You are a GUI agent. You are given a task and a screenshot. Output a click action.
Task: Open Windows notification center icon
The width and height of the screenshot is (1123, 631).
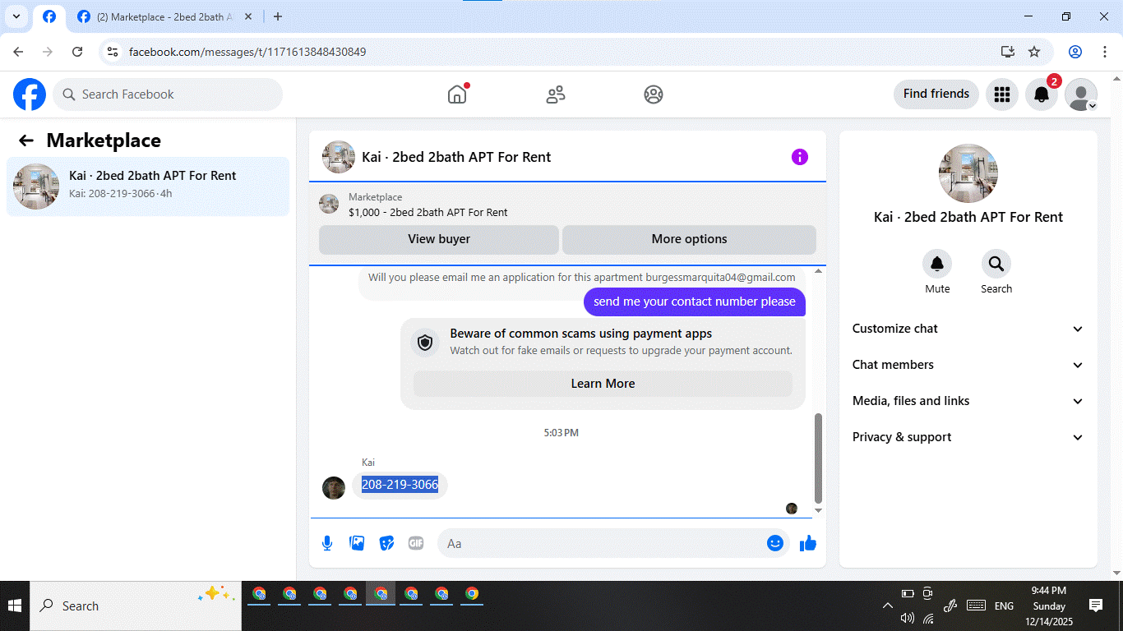coord(1096,606)
